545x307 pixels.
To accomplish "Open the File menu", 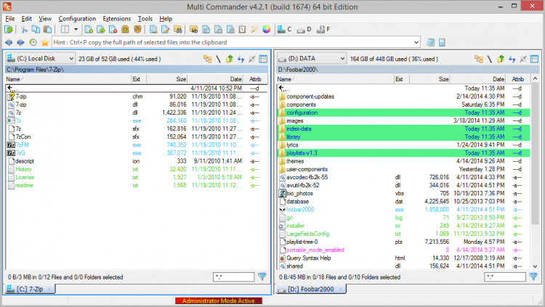I will [x=10, y=19].
